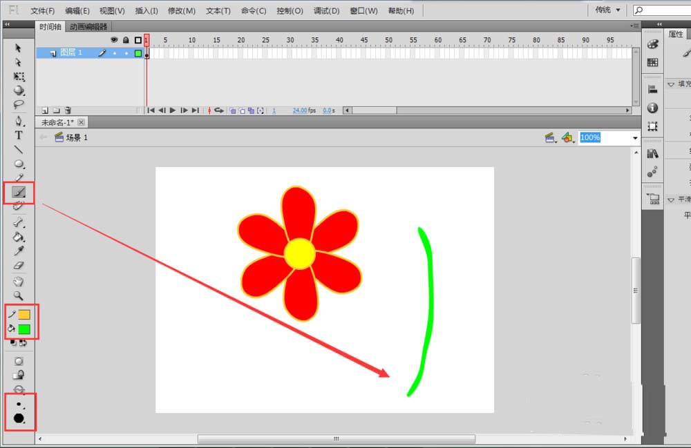691x448 pixels.
Task: Toggle the onion skin button
Action: (232, 111)
